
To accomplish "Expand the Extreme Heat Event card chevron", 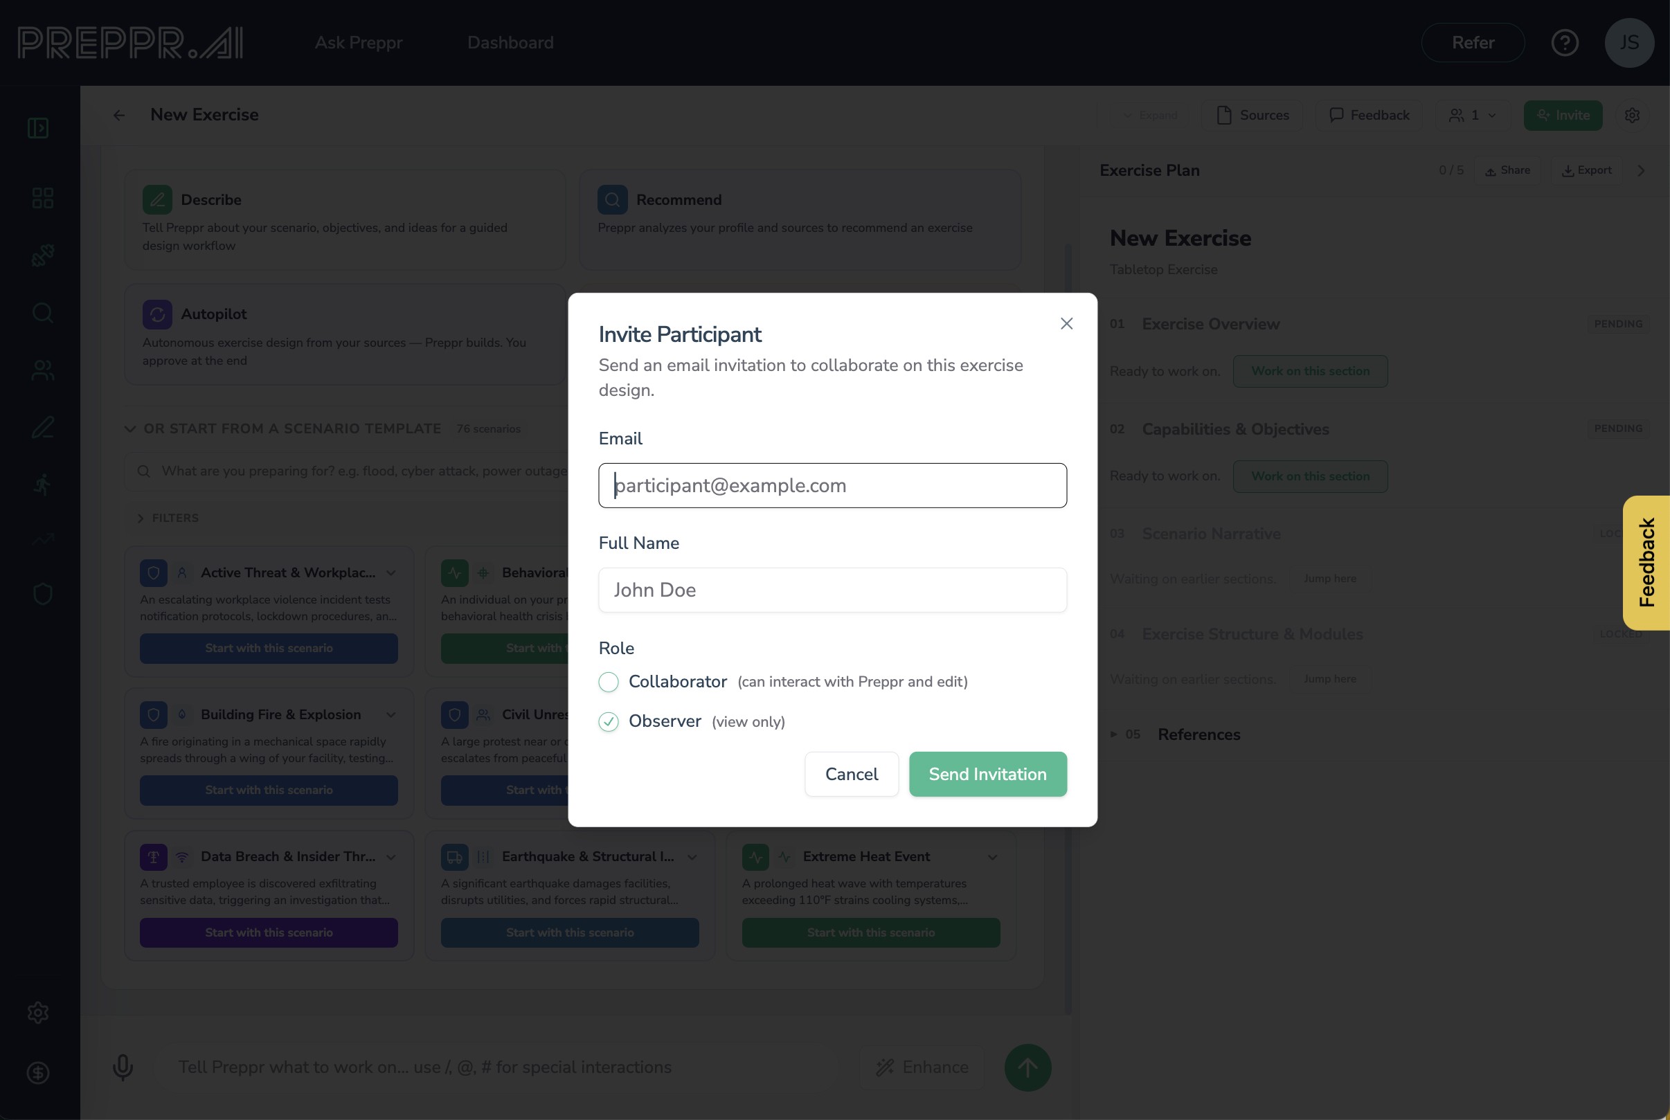I will pyautogui.click(x=992, y=856).
